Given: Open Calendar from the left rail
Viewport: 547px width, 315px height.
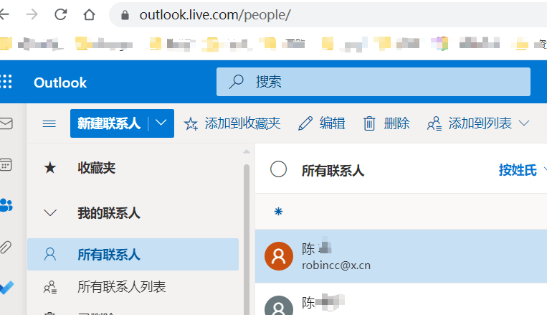Looking at the screenshot, I should [6, 164].
